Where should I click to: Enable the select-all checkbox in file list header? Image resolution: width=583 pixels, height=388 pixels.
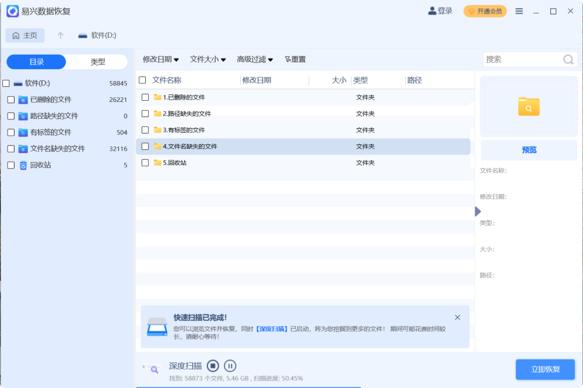(142, 80)
